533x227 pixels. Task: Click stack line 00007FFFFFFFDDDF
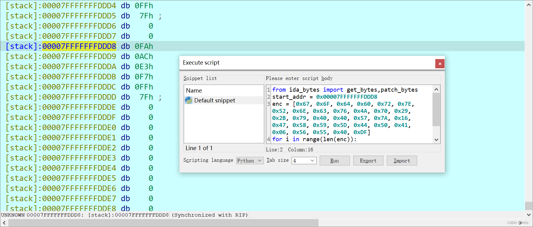coord(79,117)
